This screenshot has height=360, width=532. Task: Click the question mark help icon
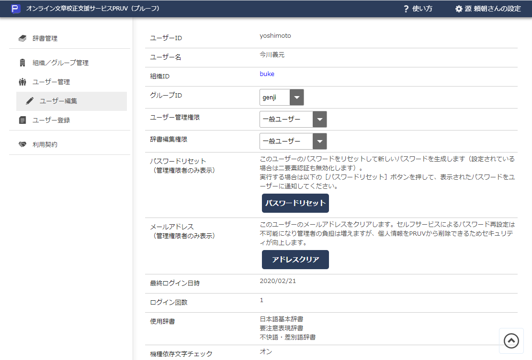pyautogui.click(x=405, y=8)
